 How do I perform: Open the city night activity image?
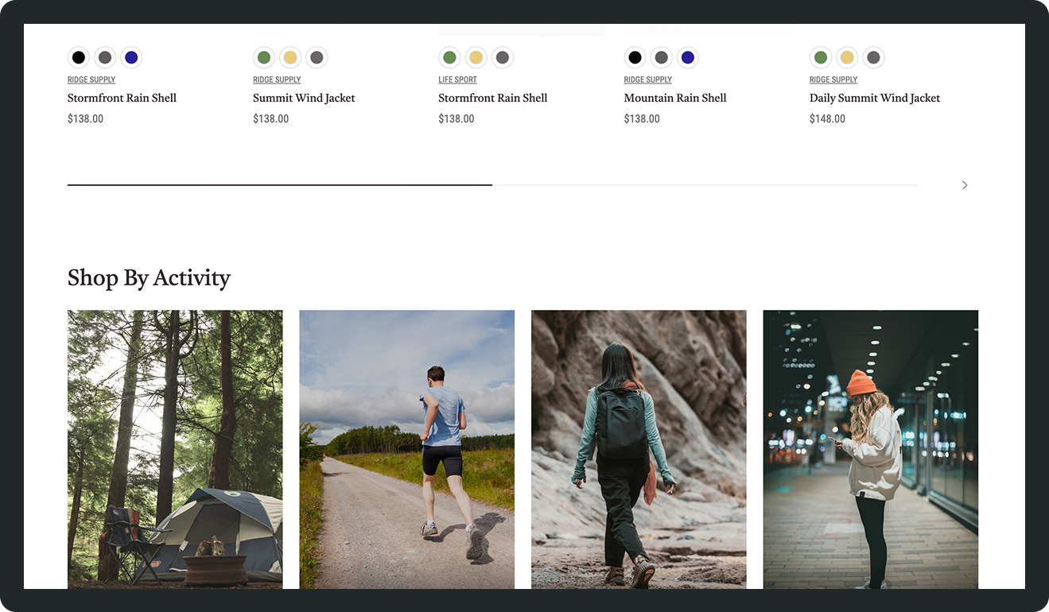pyautogui.click(x=870, y=449)
